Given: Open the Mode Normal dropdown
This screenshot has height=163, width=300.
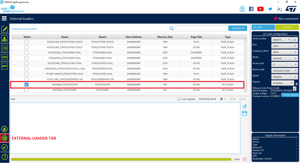Looking at the screenshot, I should pyautogui.click(x=285, y=58).
